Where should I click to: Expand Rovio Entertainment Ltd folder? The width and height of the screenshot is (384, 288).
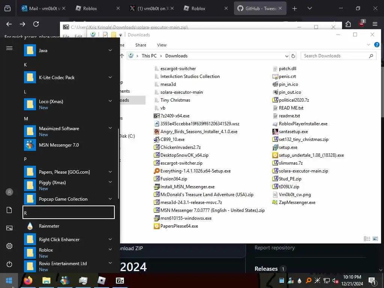click(110, 263)
